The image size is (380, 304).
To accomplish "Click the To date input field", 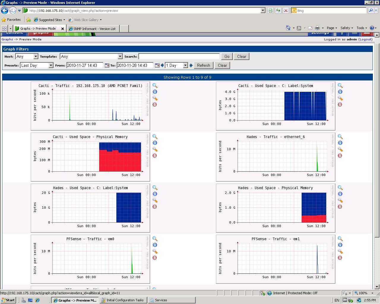I will pos(135,65).
